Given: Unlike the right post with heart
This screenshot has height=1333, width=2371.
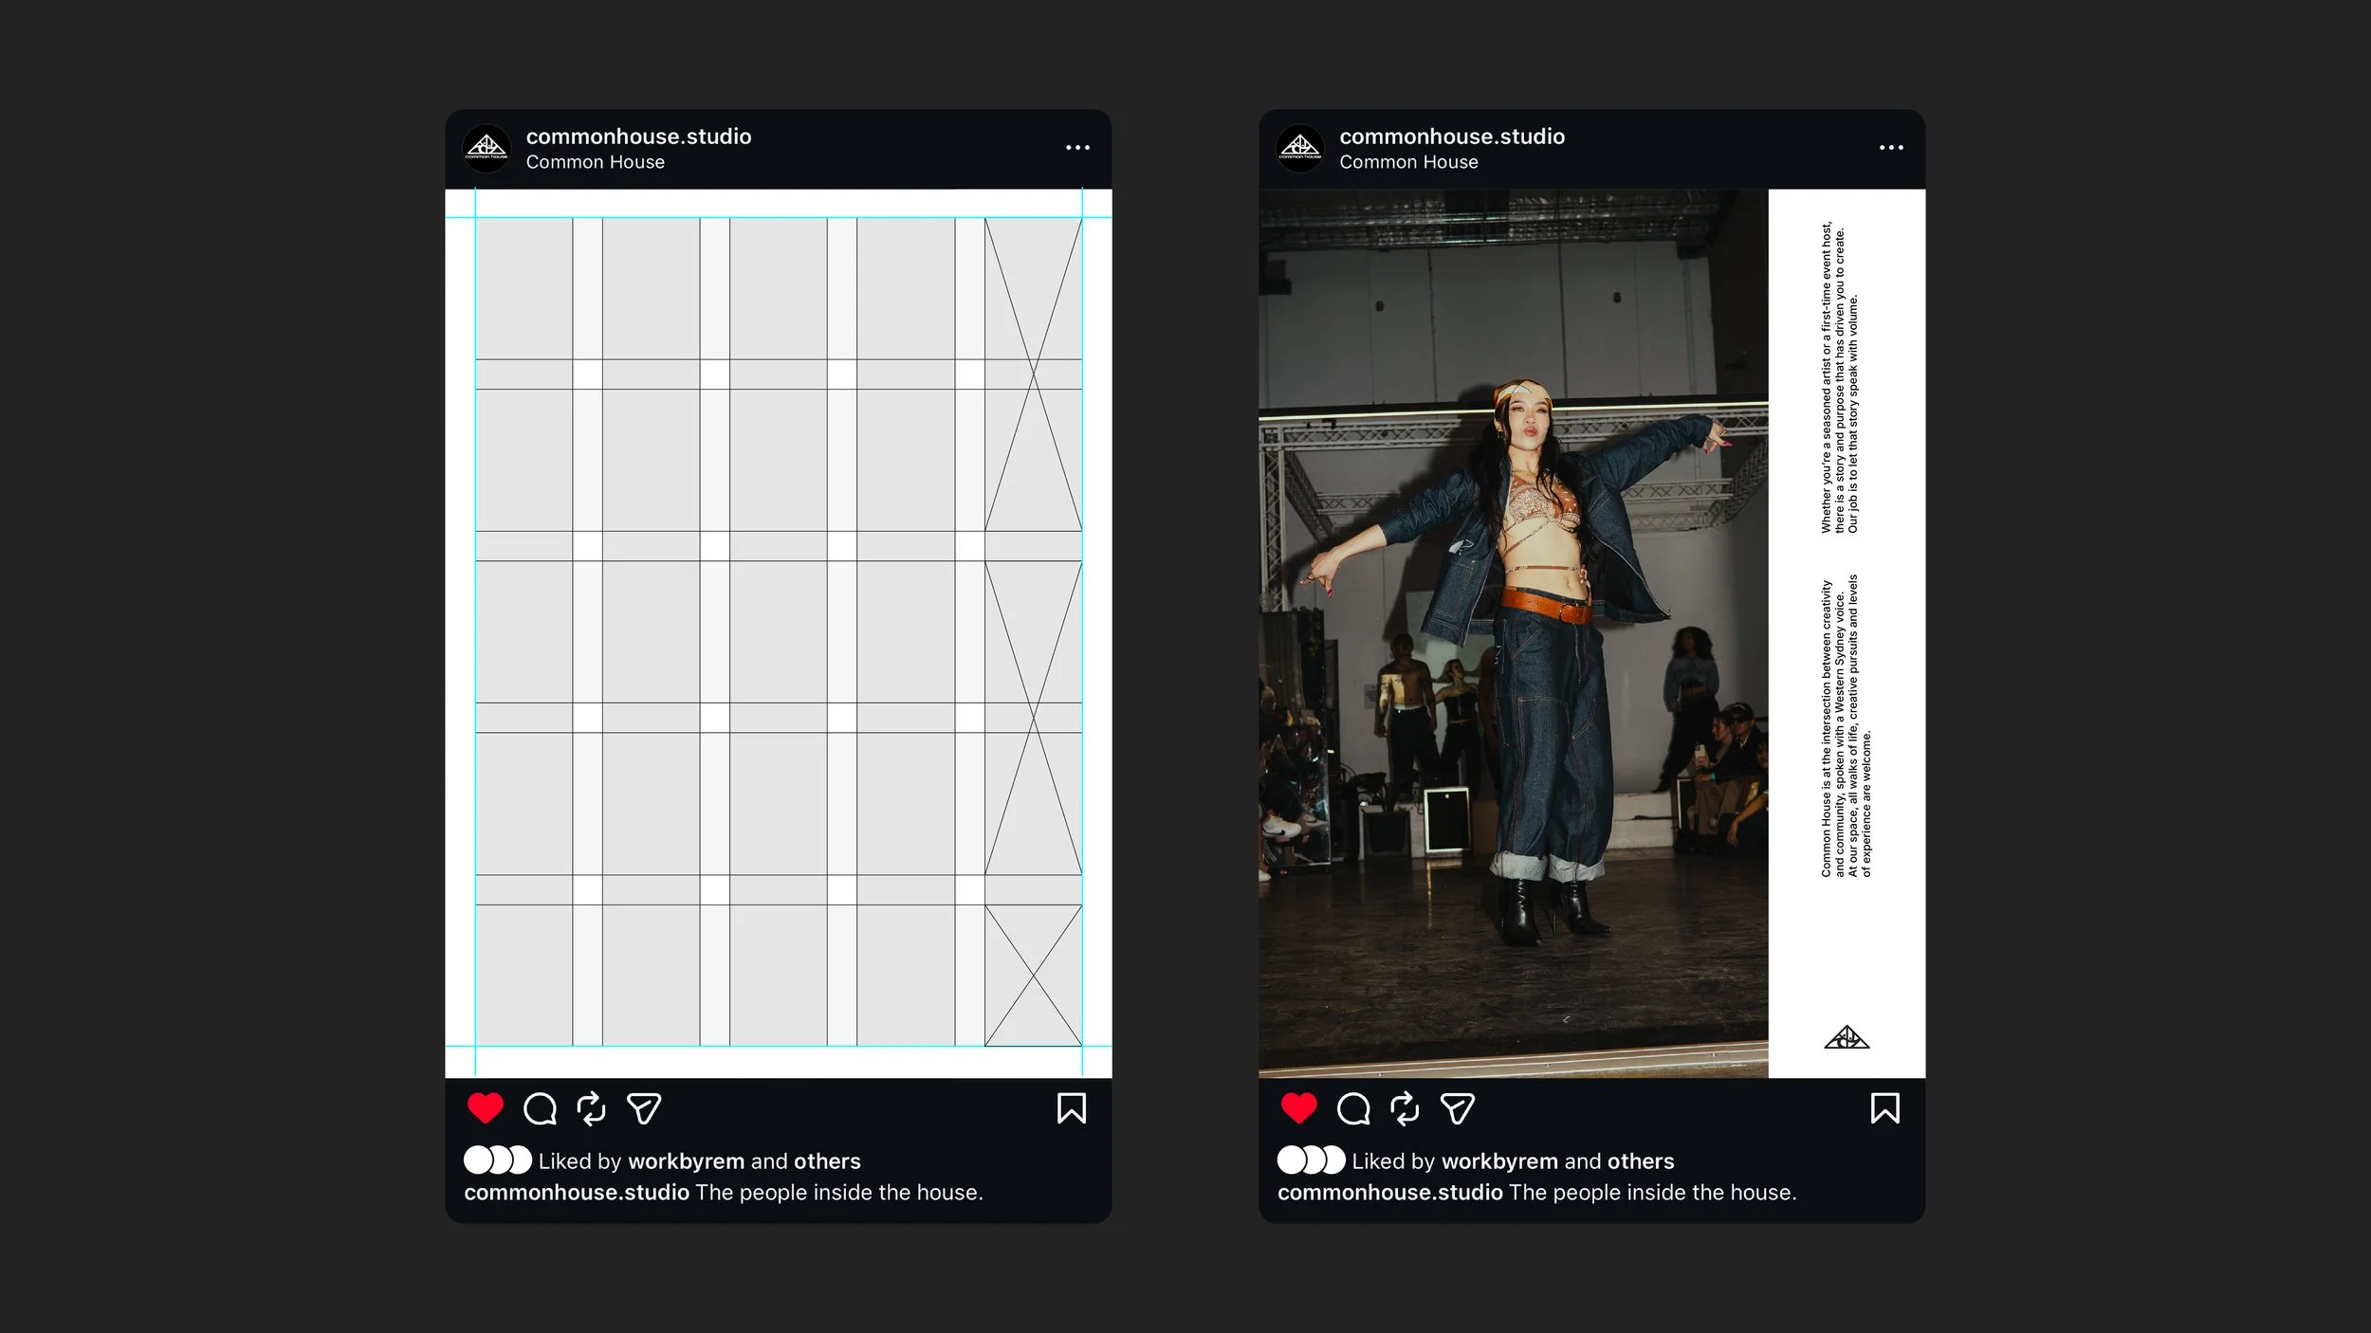Looking at the screenshot, I should point(1298,1108).
